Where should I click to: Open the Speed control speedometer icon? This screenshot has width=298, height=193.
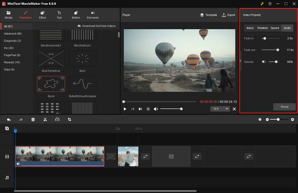[57, 119]
